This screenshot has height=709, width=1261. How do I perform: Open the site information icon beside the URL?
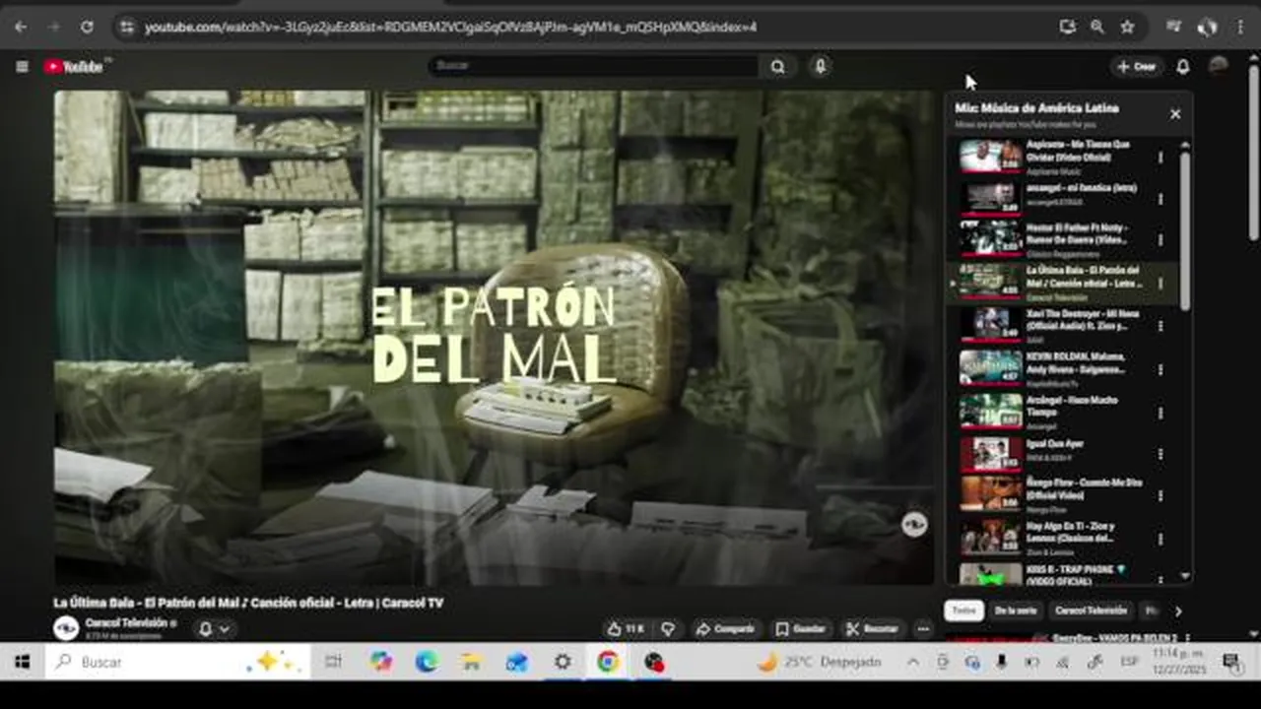tap(126, 28)
